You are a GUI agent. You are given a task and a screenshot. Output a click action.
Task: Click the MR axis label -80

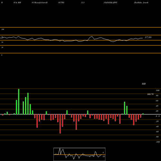tap(157, 137)
